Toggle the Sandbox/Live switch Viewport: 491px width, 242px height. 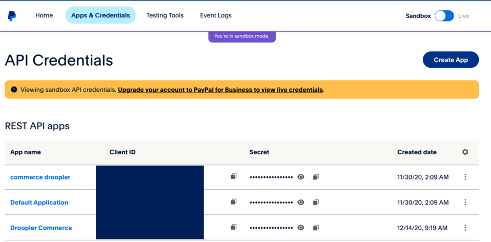[444, 16]
